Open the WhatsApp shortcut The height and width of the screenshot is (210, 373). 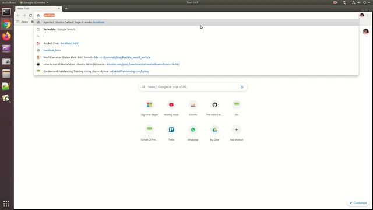[x=193, y=134]
